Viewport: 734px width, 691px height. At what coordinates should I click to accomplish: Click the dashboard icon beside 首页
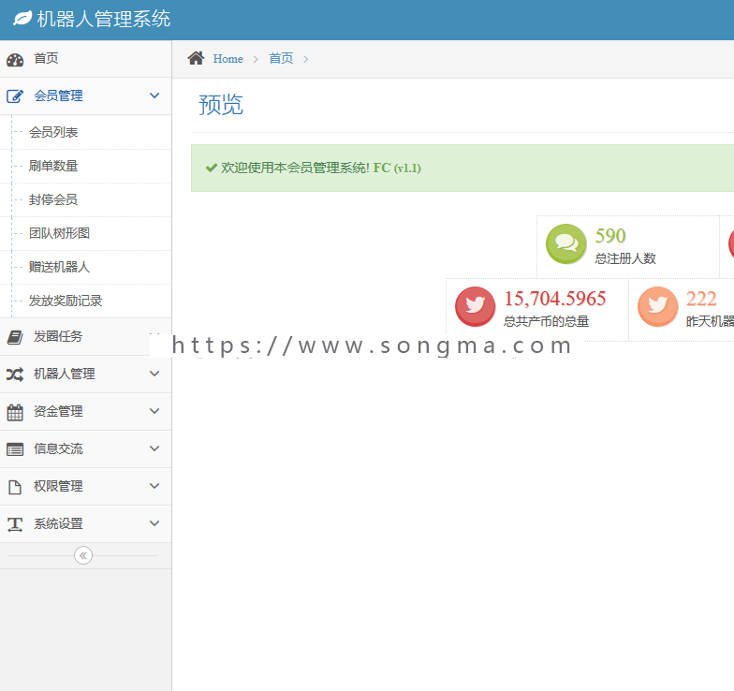[x=15, y=60]
